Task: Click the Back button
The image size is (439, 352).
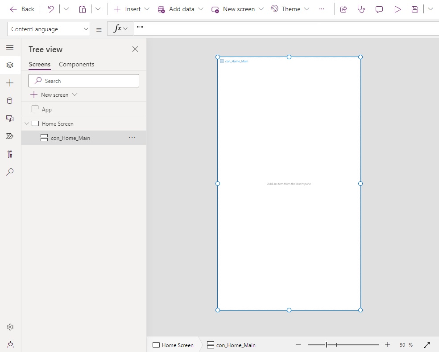Action: coord(22,9)
